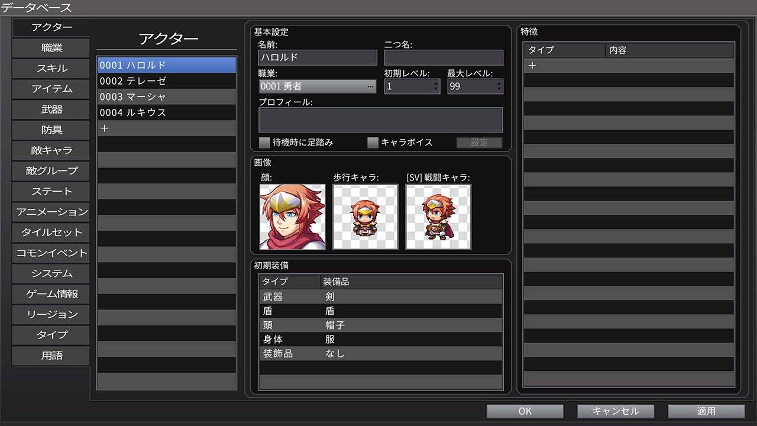Viewport: 757px width, 426px height.
Task: Click 内容 column header in 特徴
Action: point(669,50)
